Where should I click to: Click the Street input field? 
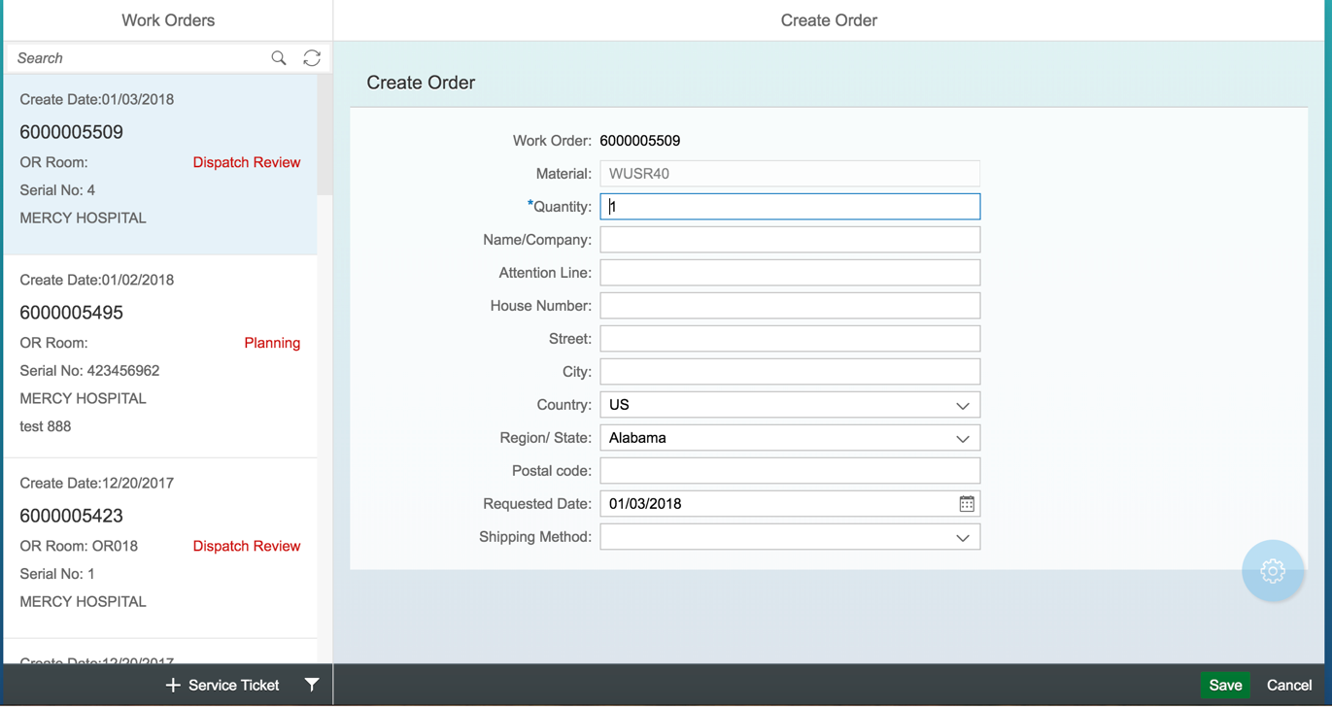pos(790,339)
